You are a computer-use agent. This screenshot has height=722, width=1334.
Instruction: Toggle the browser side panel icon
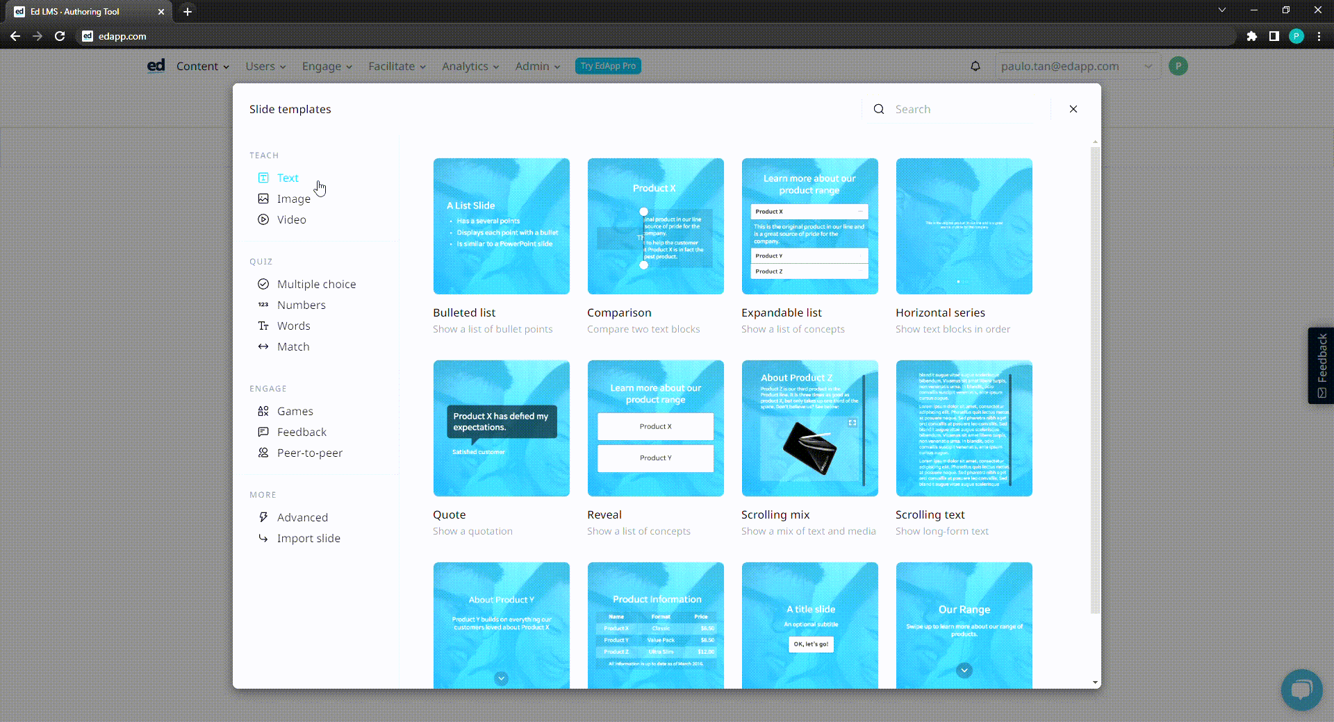(x=1274, y=36)
